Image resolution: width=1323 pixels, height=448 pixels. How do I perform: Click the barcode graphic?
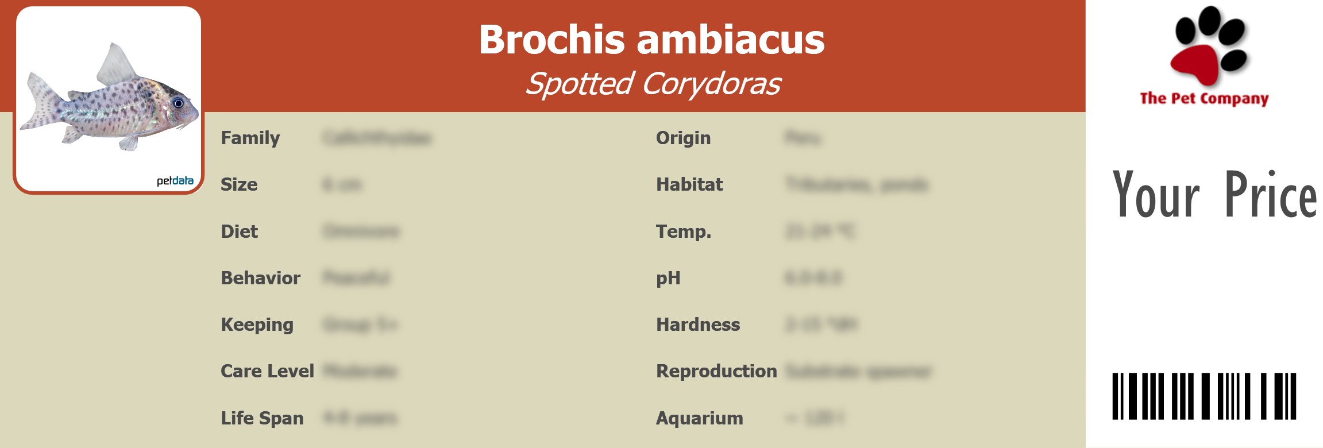tap(1204, 396)
